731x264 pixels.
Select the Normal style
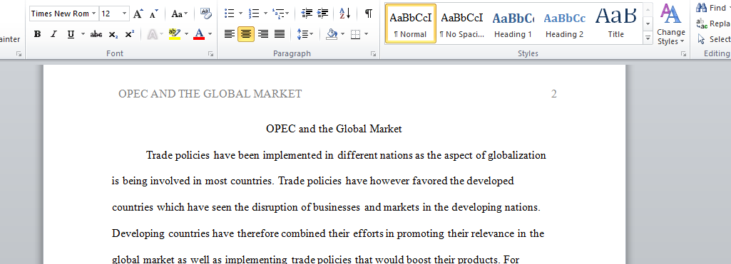click(x=411, y=23)
